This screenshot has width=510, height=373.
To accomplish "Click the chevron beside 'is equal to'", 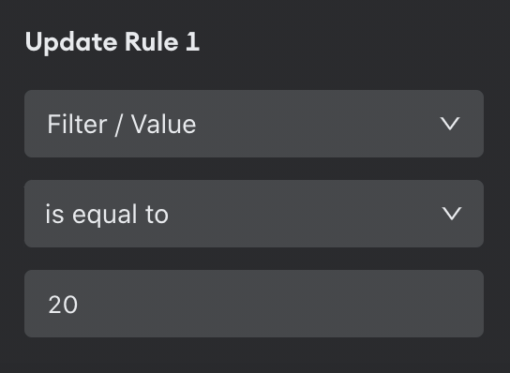I will [x=452, y=214].
